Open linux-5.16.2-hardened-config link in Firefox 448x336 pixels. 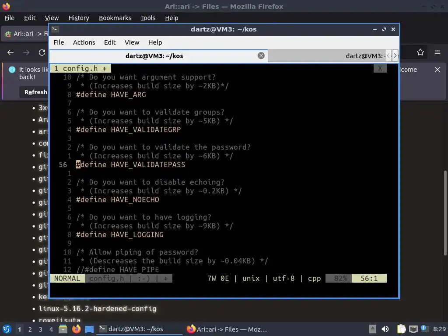click(x=98, y=308)
